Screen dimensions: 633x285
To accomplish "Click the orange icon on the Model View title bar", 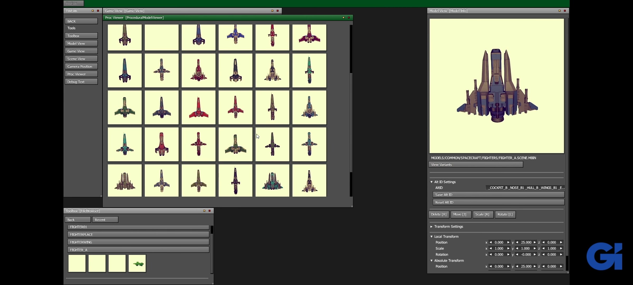I will click(559, 11).
